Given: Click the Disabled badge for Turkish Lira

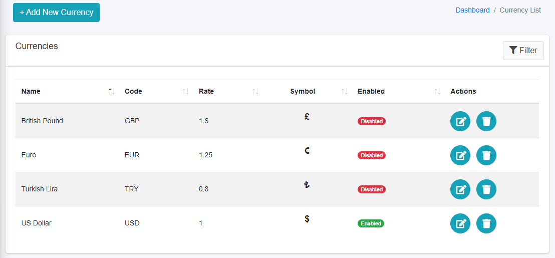Looking at the screenshot, I should coord(371,189).
